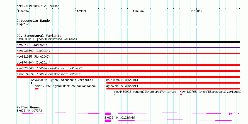Open the dgv975n100 (Coe2014) label
The width and height of the screenshot is (248, 124).
[x=123, y=86]
